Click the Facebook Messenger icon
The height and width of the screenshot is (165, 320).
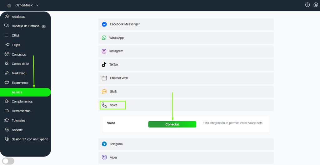coord(104,24)
